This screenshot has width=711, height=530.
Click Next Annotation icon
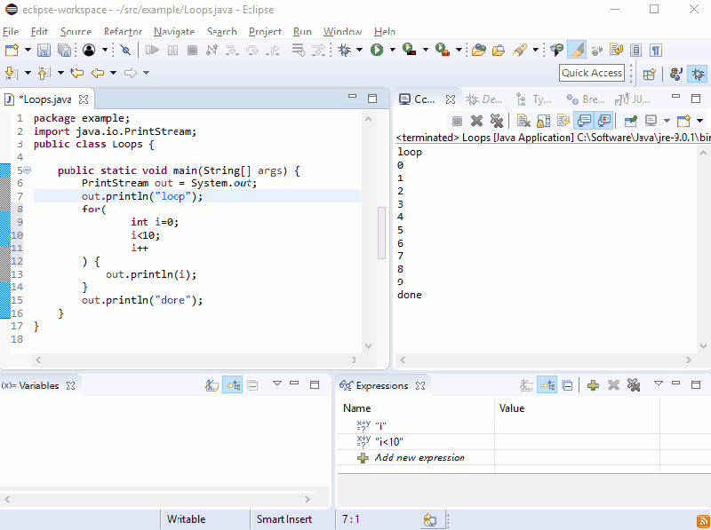[x=11, y=73]
